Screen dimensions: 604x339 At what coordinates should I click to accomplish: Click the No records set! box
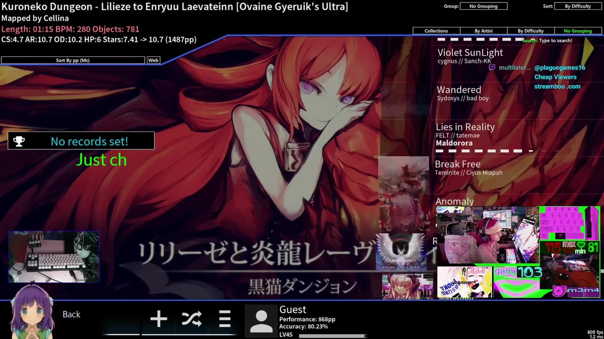tap(81, 141)
